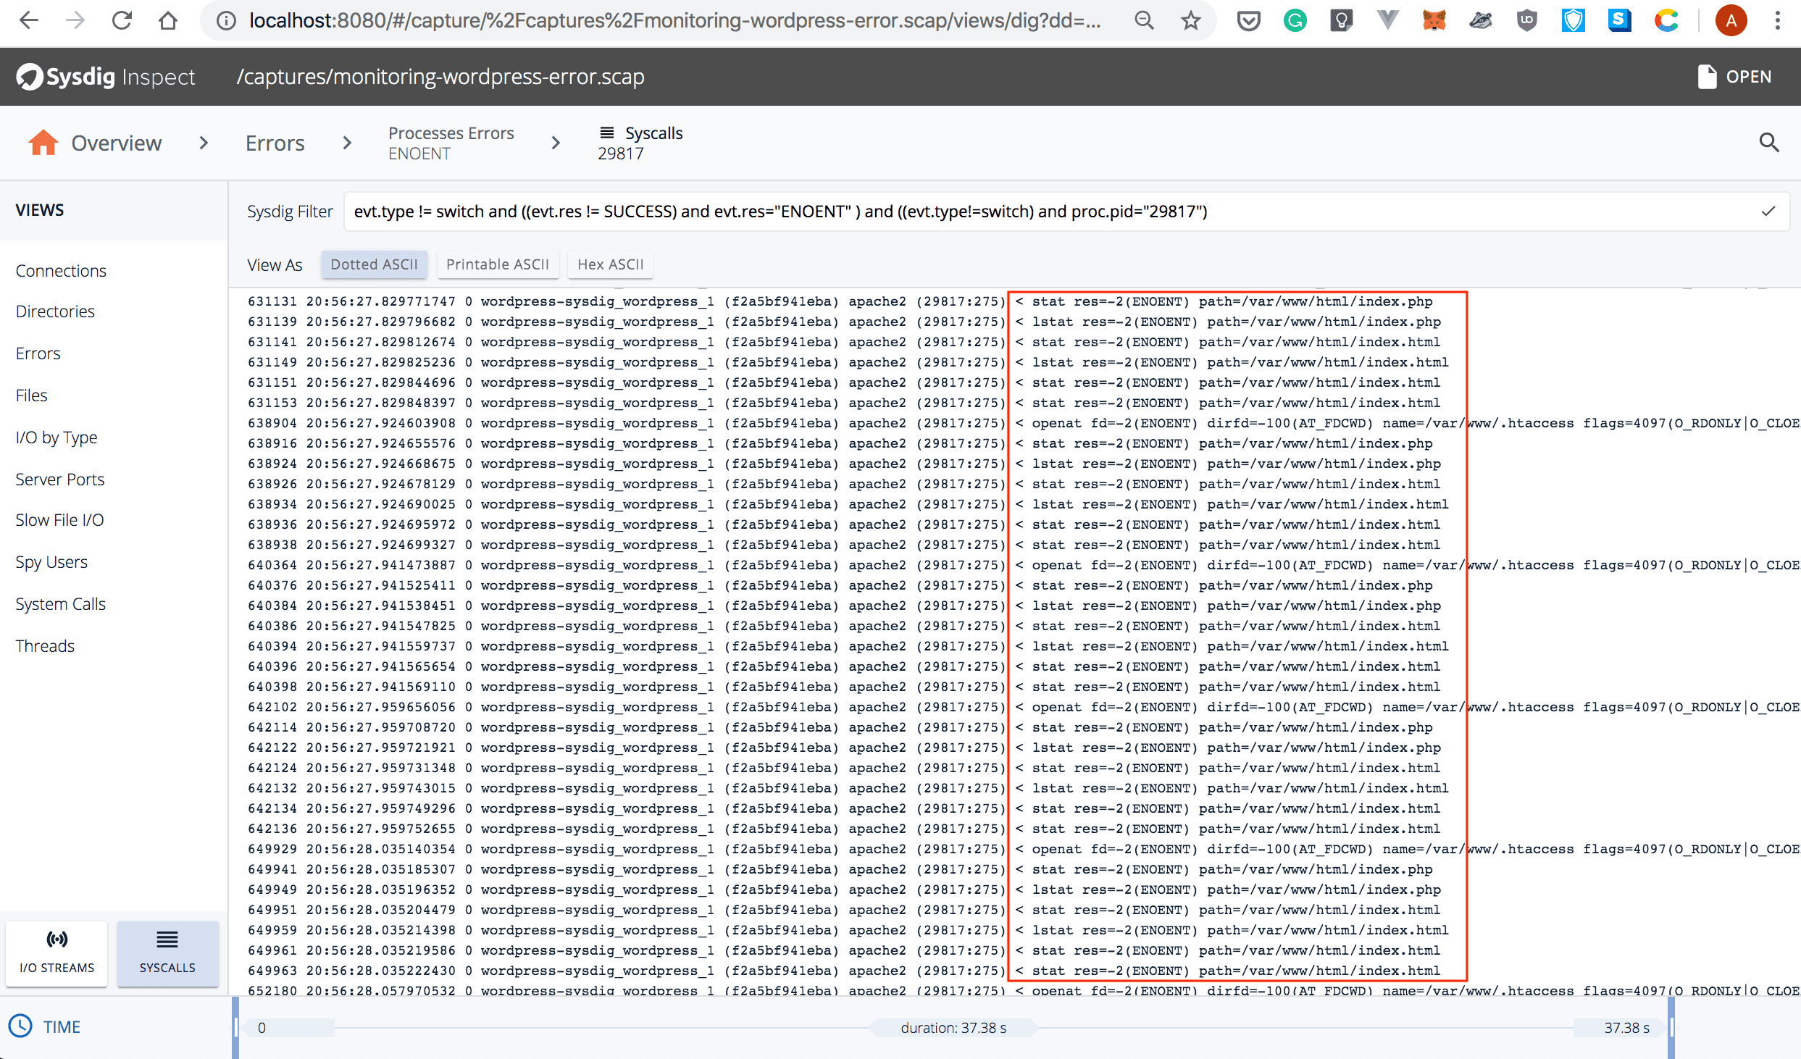Screen dimensions: 1801x1059
Task: Go to Overview in the breadcrumb
Action: point(116,143)
